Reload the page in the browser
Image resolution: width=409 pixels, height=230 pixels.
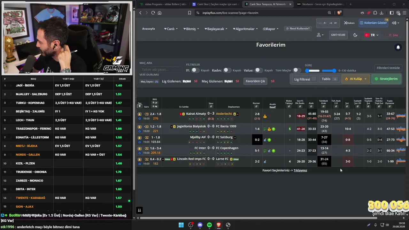pos(153,13)
